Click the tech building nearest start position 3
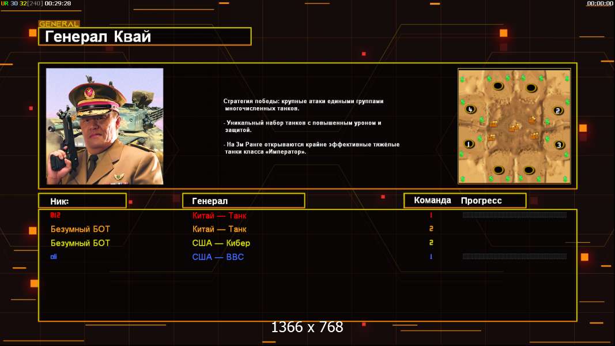This screenshot has width=615, height=346. [x=535, y=136]
